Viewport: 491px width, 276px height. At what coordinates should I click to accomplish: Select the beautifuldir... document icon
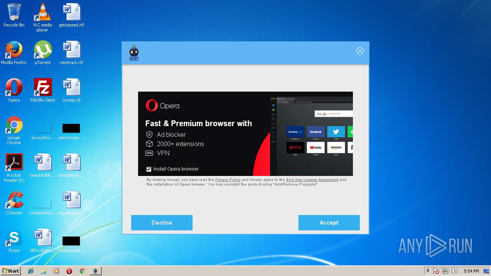pos(43,166)
